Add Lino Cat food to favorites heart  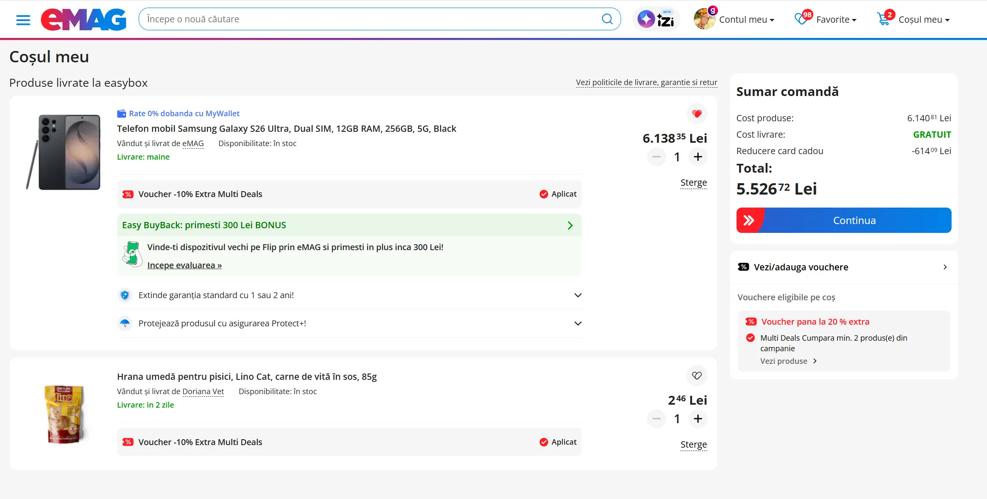(x=697, y=375)
